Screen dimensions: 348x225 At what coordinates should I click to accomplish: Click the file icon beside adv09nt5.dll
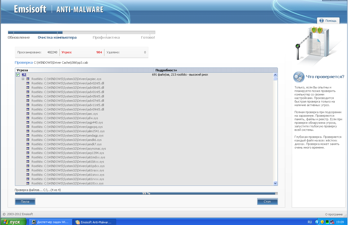28,109
